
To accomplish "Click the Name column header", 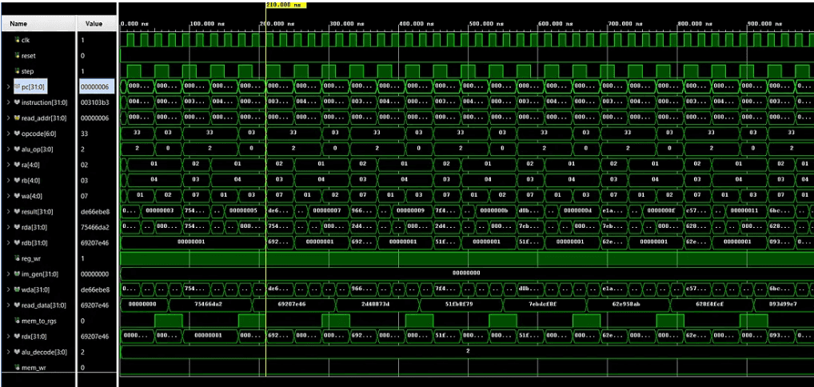I will click(x=38, y=23).
